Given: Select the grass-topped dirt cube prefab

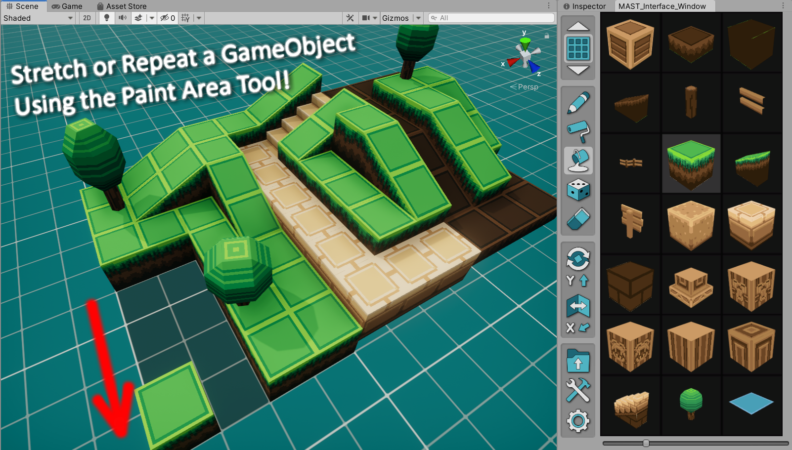Looking at the screenshot, I should pyautogui.click(x=691, y=164).
